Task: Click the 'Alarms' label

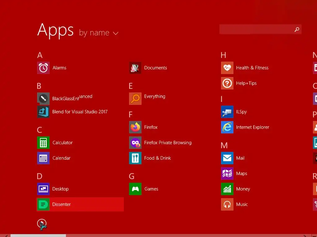Action: (x=59, y=68)
